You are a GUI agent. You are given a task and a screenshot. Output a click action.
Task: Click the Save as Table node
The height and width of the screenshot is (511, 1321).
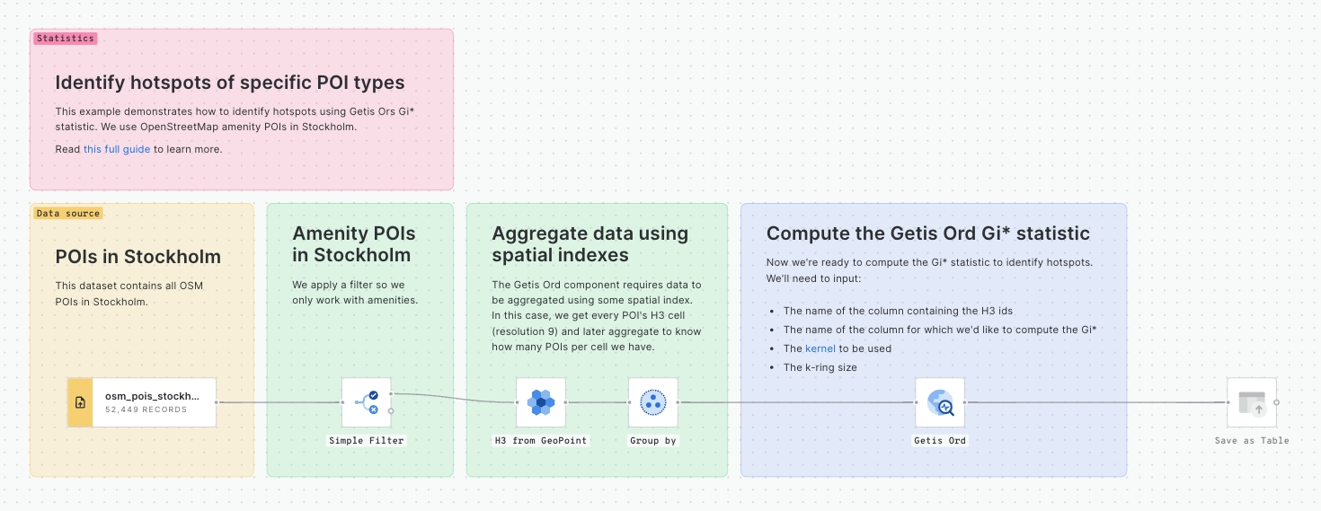click(1252, 402)
